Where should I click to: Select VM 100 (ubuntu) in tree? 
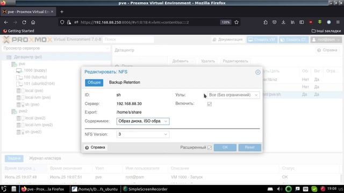35,77
